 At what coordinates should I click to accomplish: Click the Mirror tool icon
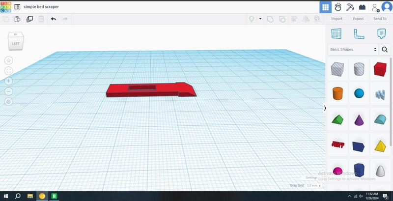[x=306, y=19]
